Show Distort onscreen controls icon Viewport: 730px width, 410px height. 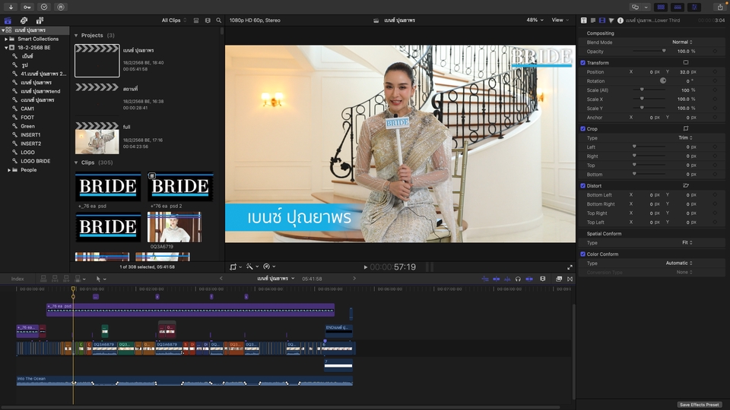click(x=686, y=185)
